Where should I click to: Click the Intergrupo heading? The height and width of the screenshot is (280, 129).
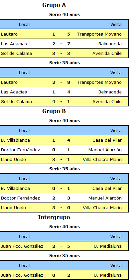54,217
